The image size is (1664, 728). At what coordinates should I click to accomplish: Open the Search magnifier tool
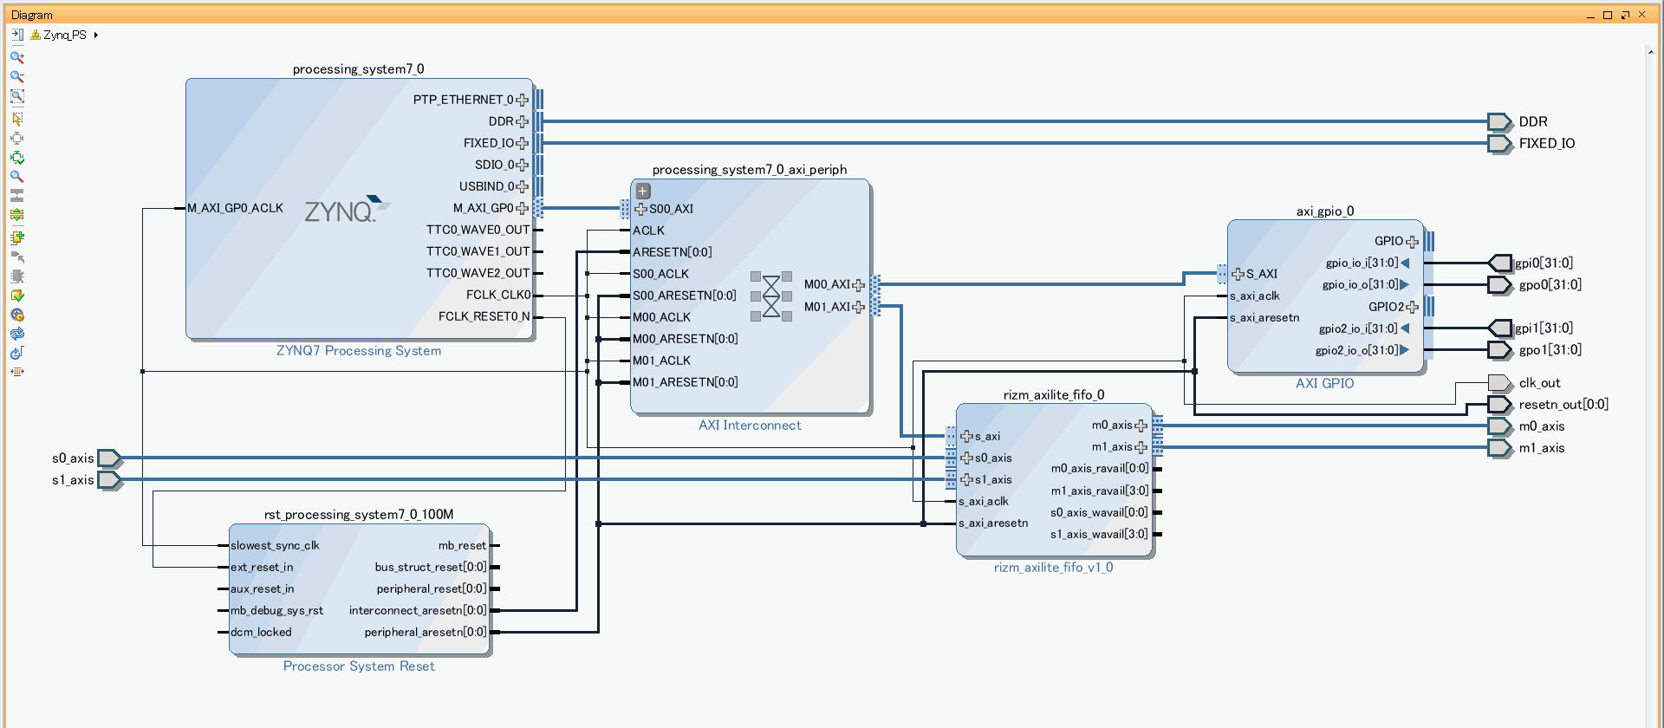pos(16,176)
